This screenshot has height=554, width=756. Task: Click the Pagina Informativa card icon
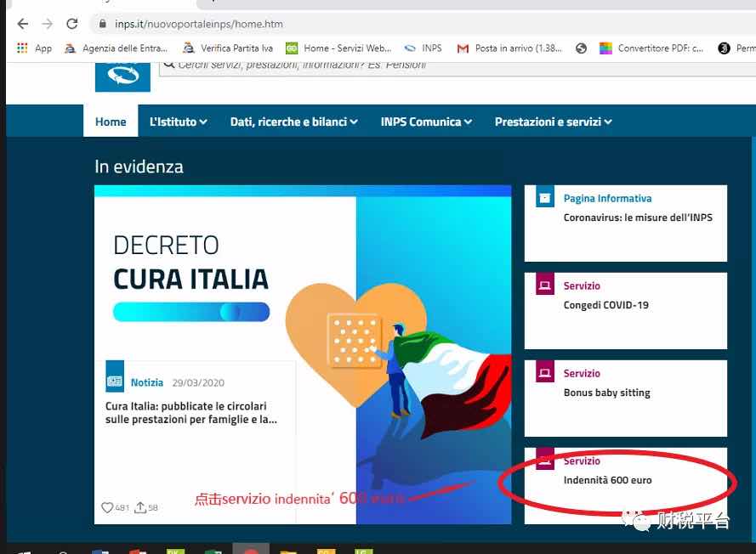click(545, 196)
